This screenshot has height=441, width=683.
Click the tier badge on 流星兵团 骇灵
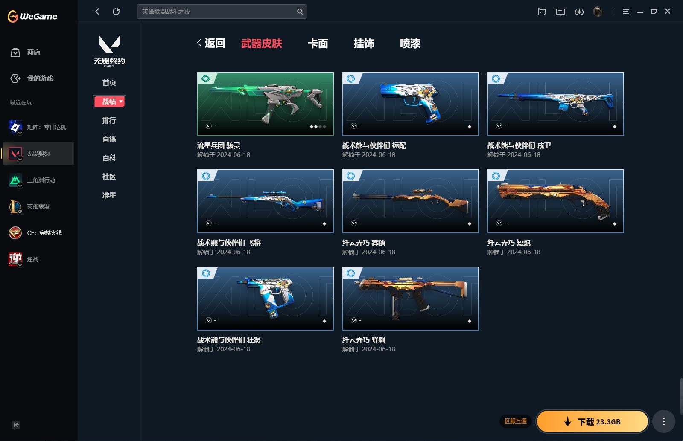206,78
